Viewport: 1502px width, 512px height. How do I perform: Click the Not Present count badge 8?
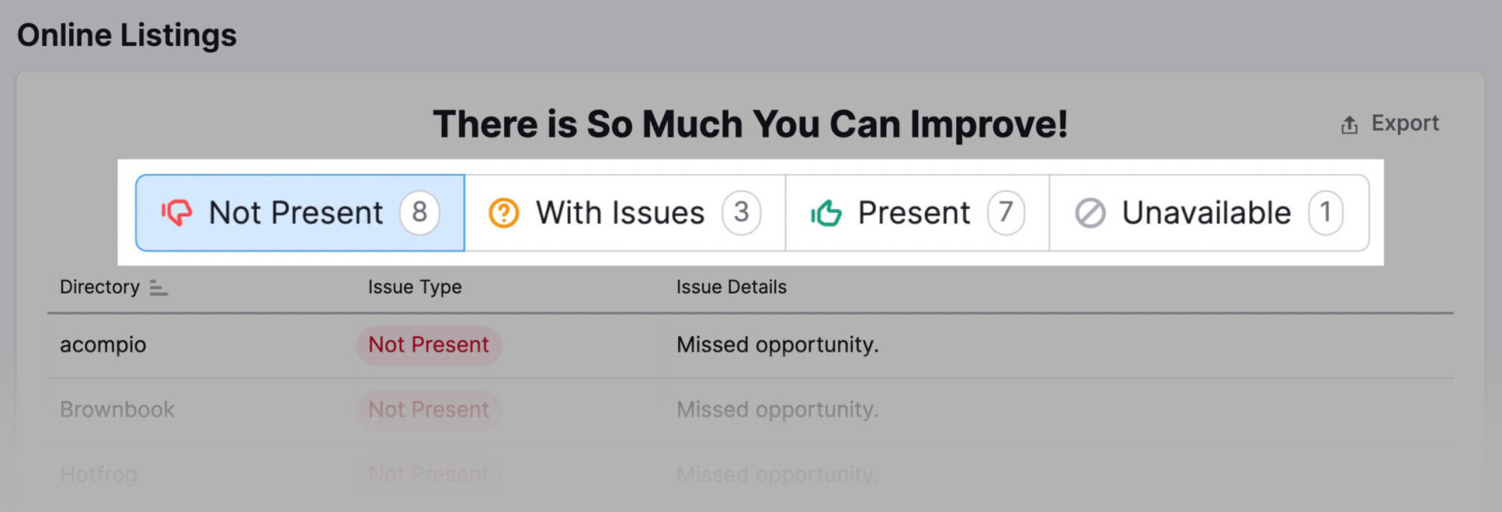coord(419,213)
